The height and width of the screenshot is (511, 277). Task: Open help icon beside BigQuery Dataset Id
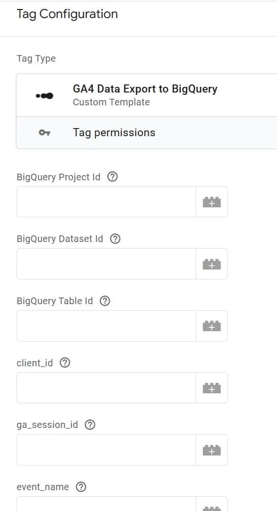[115, 239]
